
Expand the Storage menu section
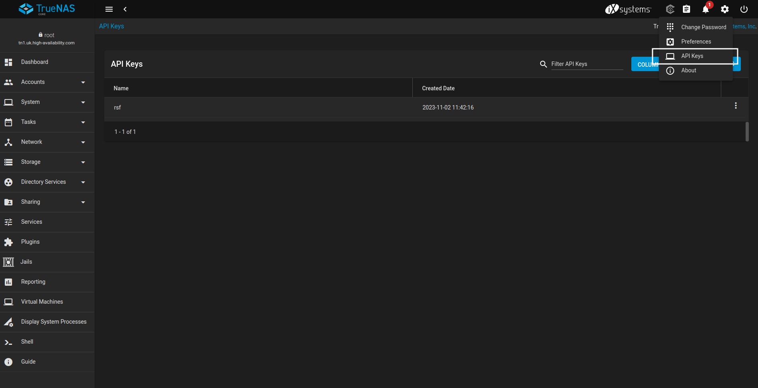[x=47, y=162]
